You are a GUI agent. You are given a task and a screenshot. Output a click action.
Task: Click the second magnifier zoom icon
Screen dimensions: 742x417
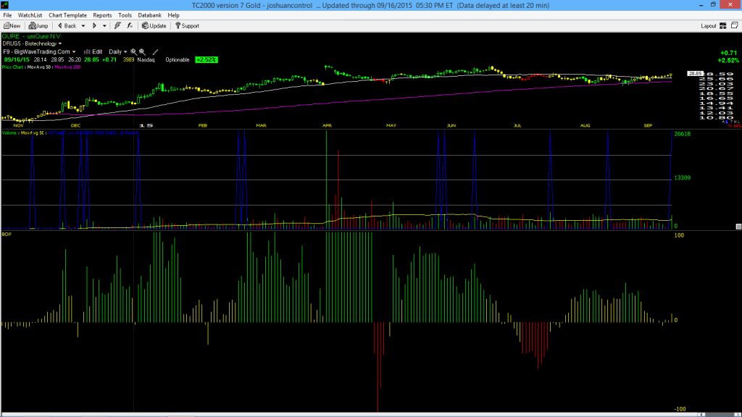143,51
